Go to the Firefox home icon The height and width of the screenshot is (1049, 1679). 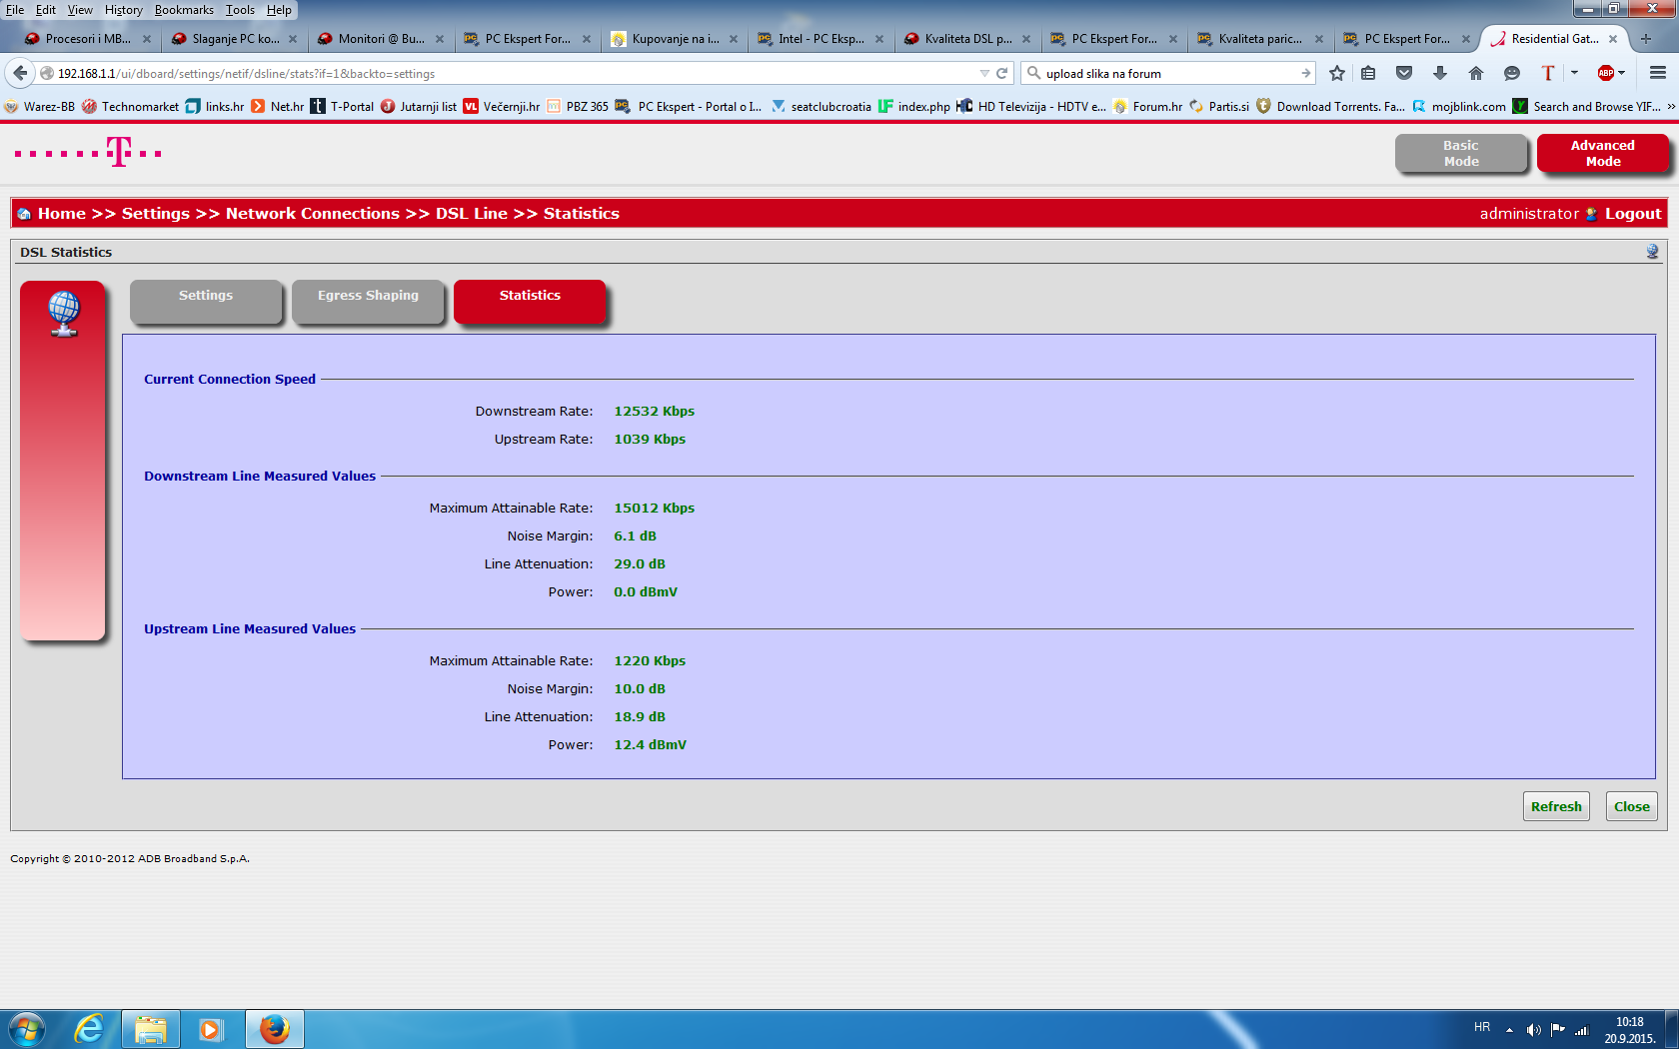1476,73
